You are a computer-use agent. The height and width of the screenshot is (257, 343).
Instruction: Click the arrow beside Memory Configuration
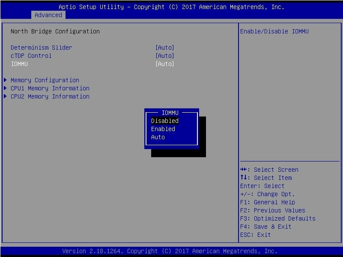(x=5, y=80)
